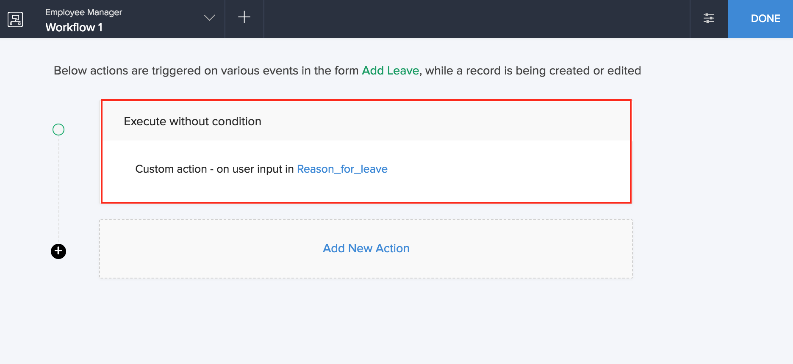Open the Add Leave form link

390,71
